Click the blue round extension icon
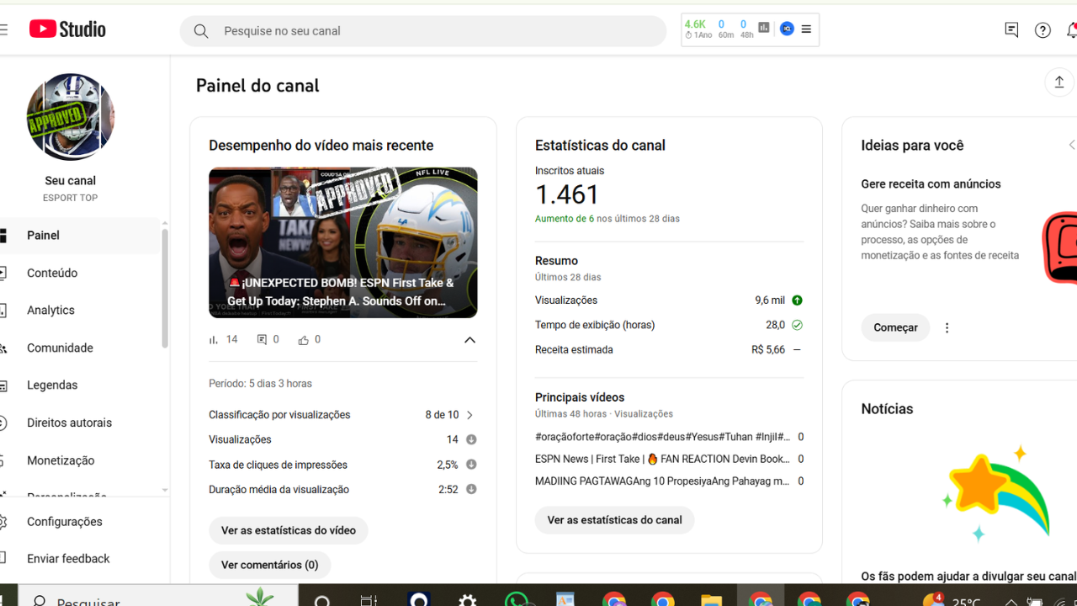The height and width of the screenshot is (606, 1077). 787,29
